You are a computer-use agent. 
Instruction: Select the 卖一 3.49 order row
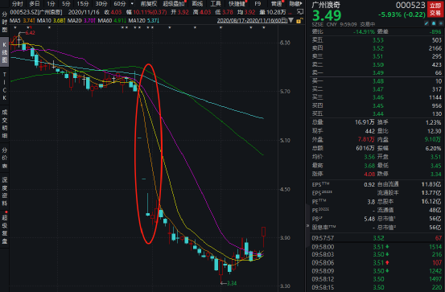(377, 73)
